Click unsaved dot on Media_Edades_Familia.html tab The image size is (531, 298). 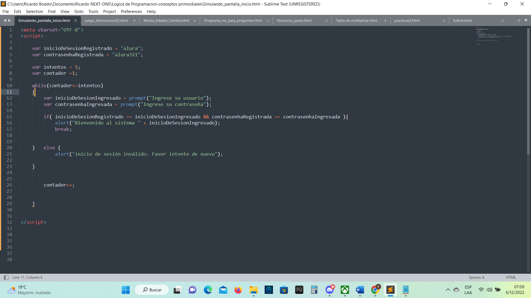(195, 21)
